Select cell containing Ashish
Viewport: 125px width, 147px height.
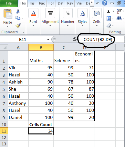(18, 82)
